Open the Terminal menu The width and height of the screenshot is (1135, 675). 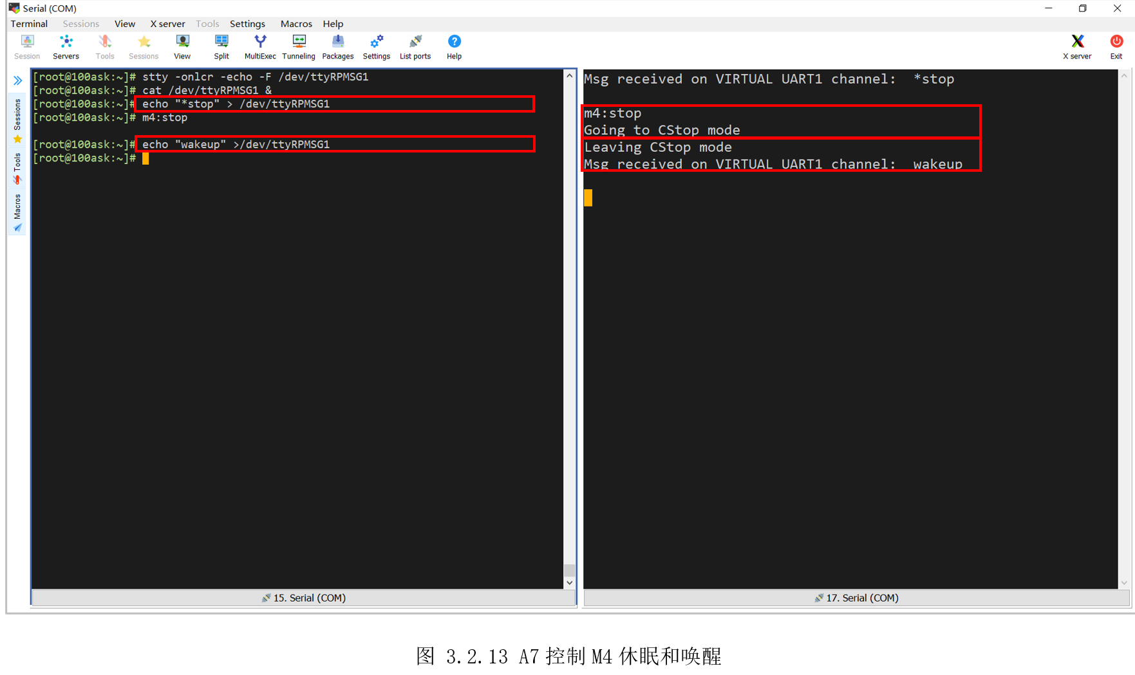(x=28, y=24)
